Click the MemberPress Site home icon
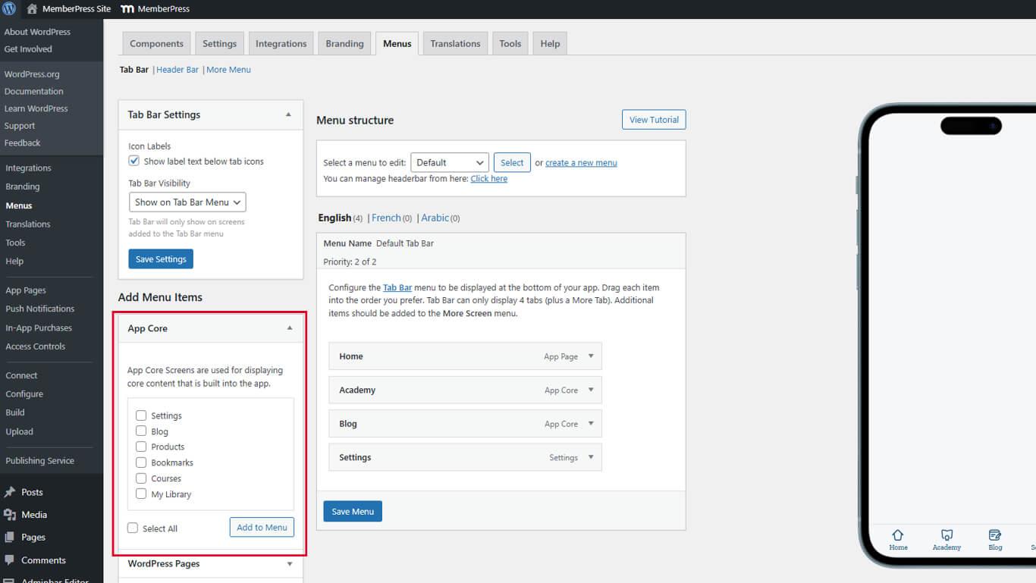Viewport: 1036px width, 583px height. pos(32,9)
